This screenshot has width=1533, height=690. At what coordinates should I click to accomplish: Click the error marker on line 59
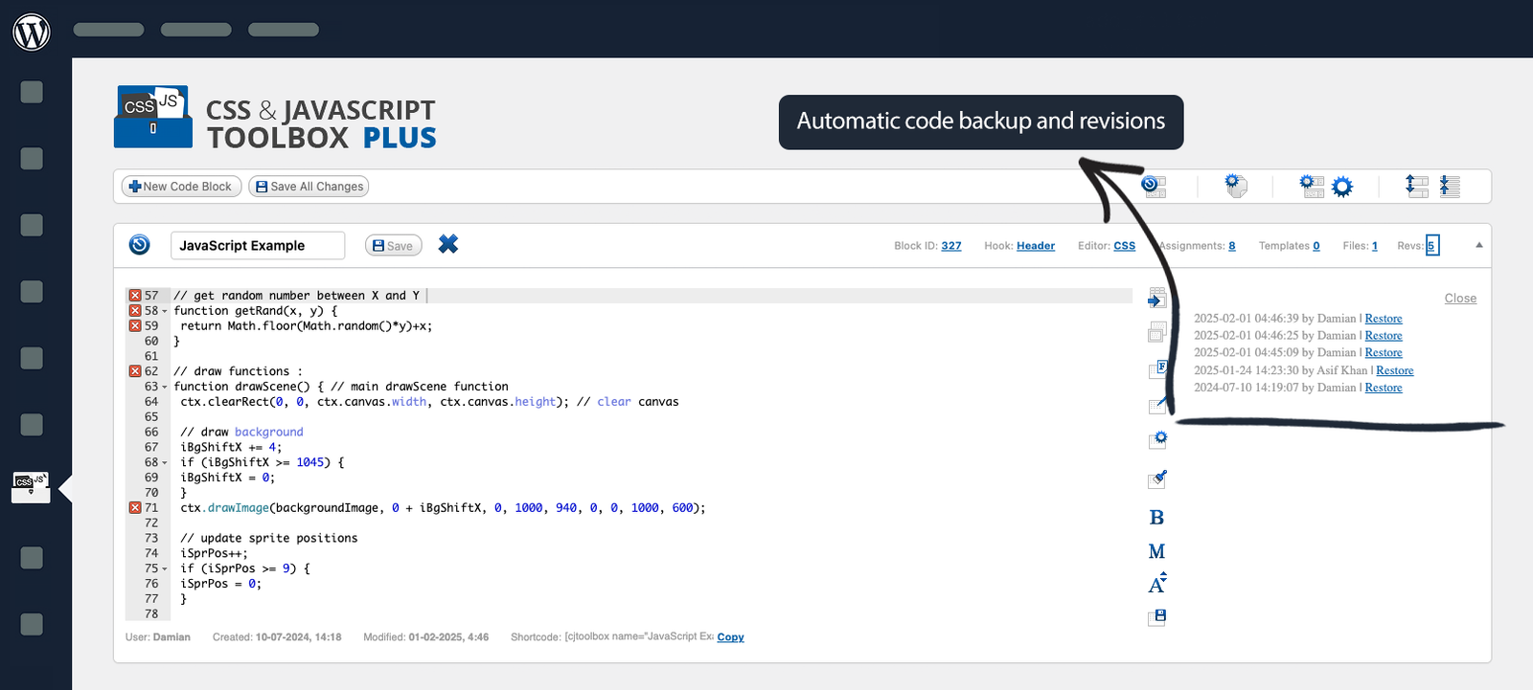135,326
